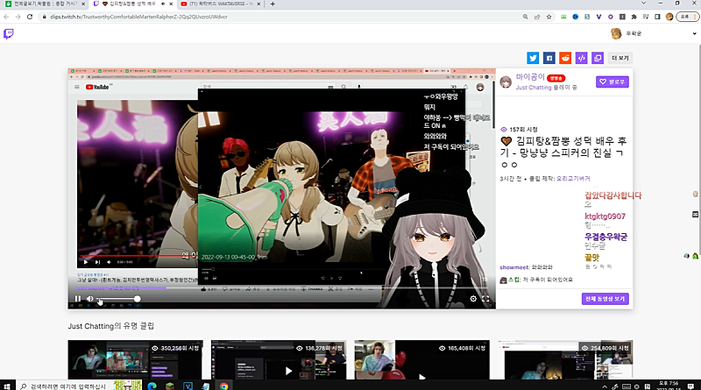Open Chrome profile avatar
The height and width of the screenshot is (390, 701).
[x=669, y=17]
